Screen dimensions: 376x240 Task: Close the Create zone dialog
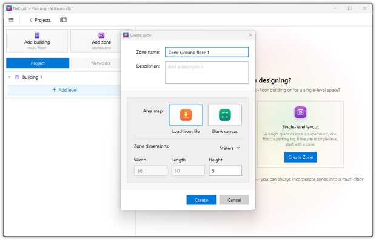pyautogui.click(x=250, y=35)
